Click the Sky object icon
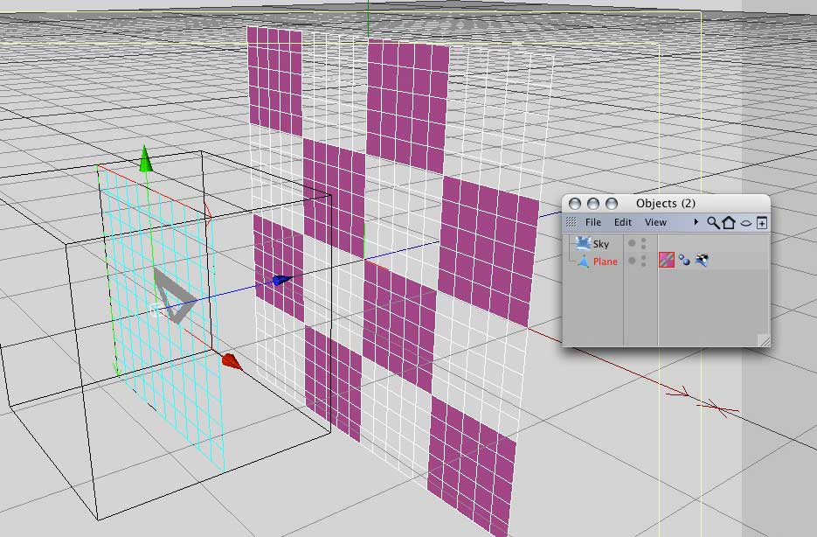The image size is (817, 537). coord(583,243)
